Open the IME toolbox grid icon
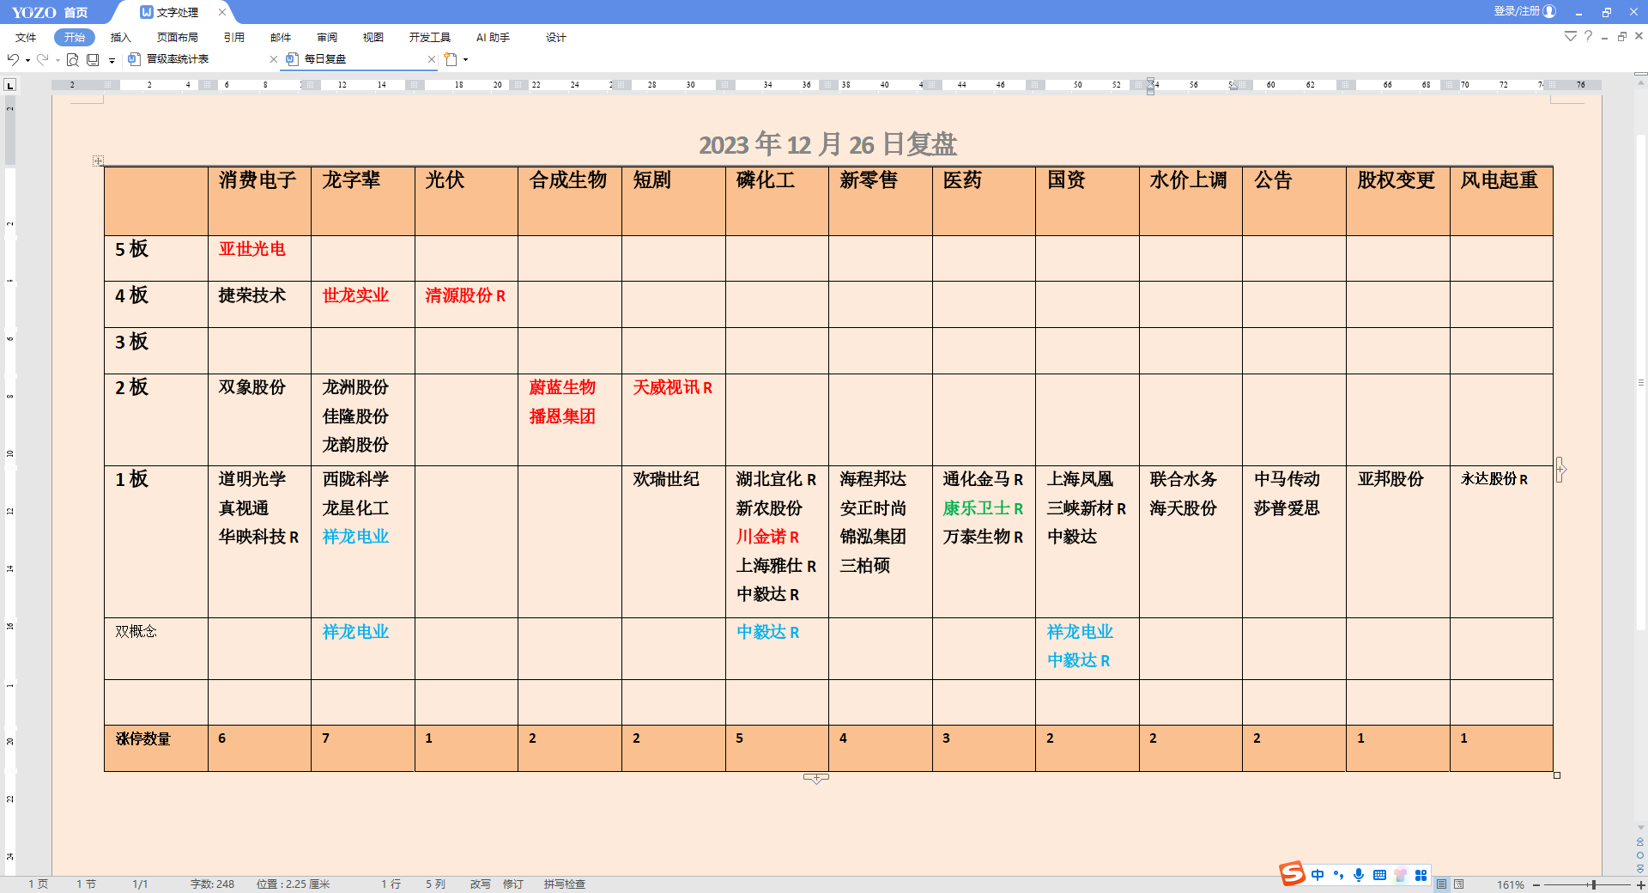 tap(1421, 875)
